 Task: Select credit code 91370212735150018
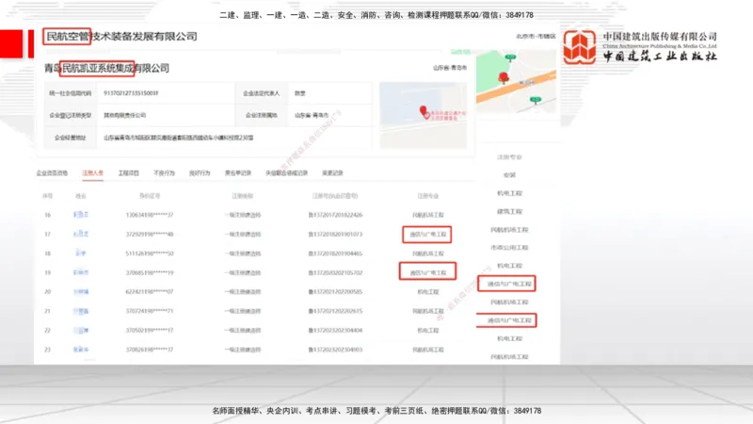click(131, 93)
